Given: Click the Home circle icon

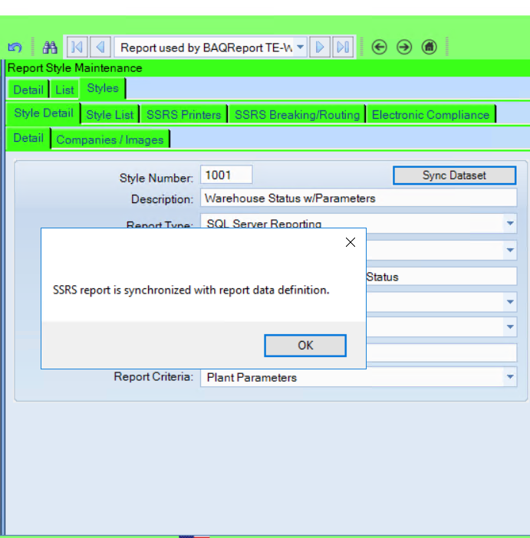Looking at the screenshot, I should pyautogui.click(x=429, y=47).
